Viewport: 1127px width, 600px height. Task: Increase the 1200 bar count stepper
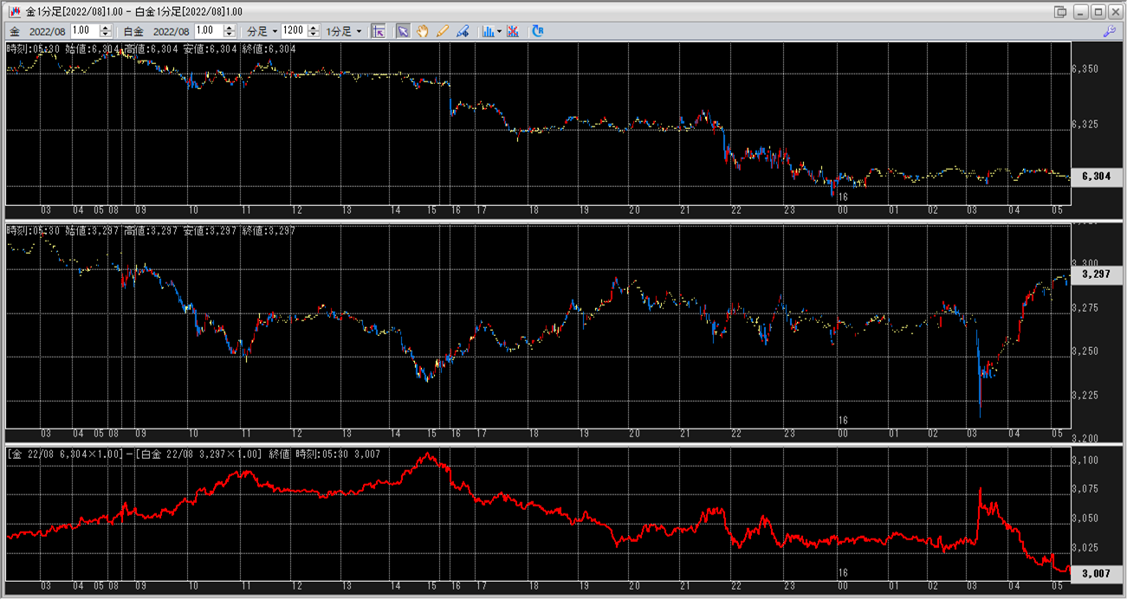point(312,27)
